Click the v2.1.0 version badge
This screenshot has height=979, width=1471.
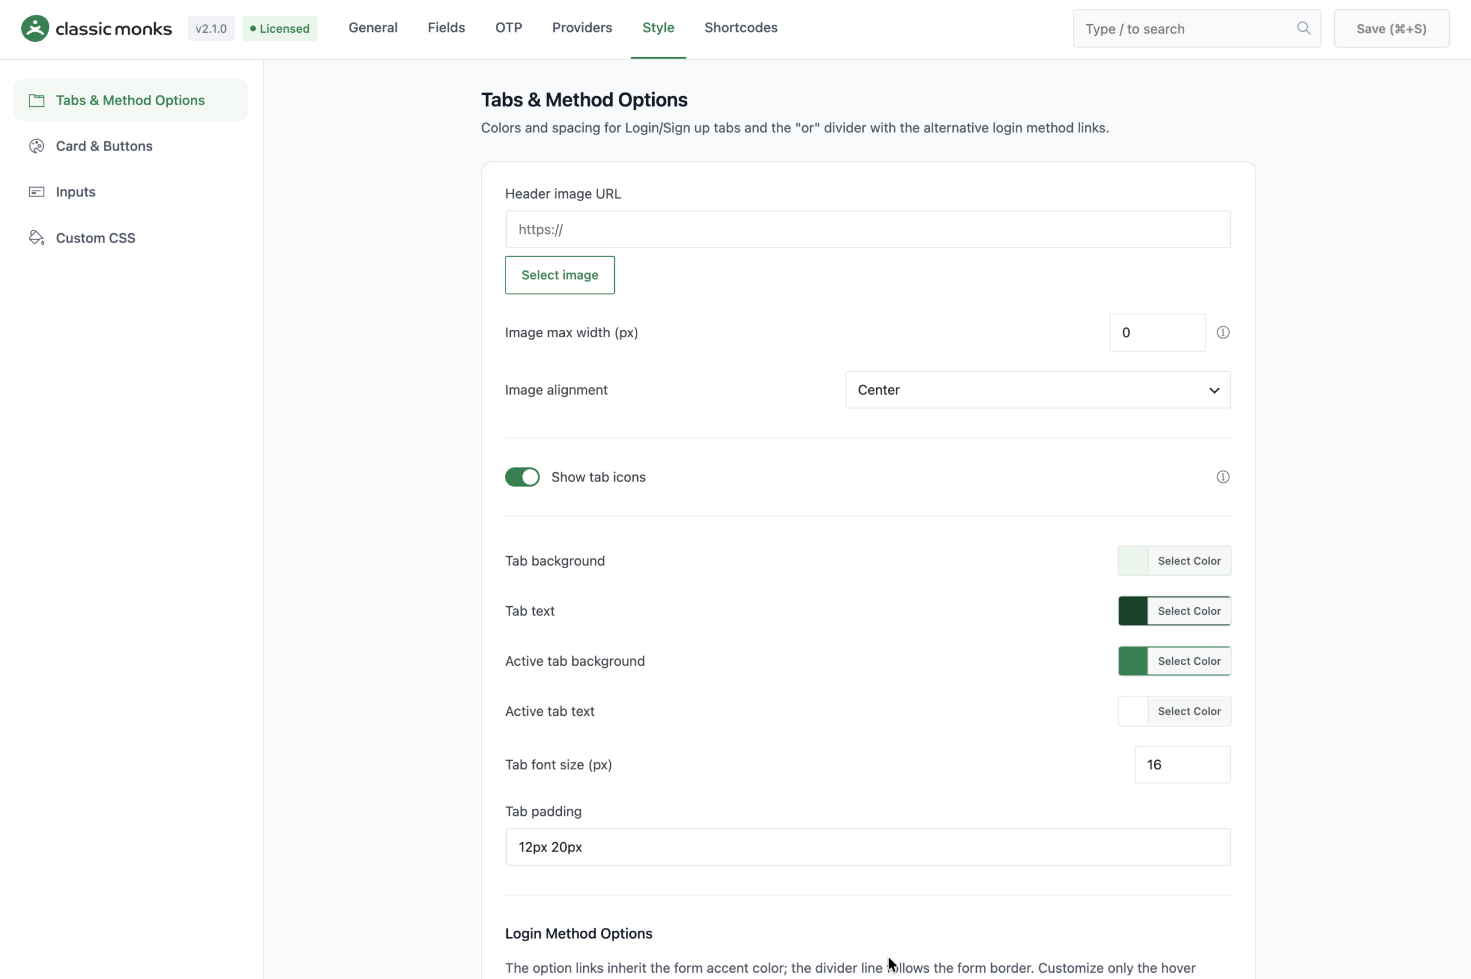click(x=211, y=29)
